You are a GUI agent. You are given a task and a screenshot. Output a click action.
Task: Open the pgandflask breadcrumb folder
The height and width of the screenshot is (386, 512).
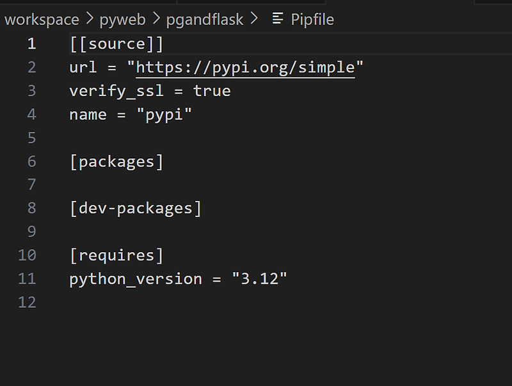(204, 19)
